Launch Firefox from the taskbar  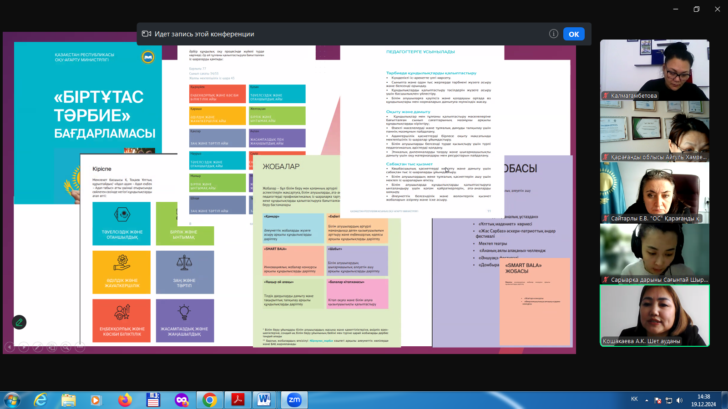click(x=125, y=400)
